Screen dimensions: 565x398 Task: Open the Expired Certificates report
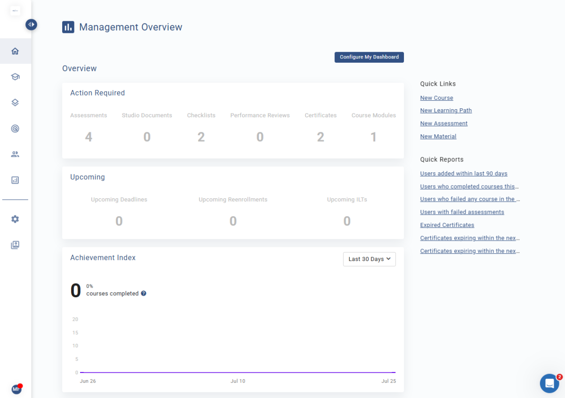[447, 225]
